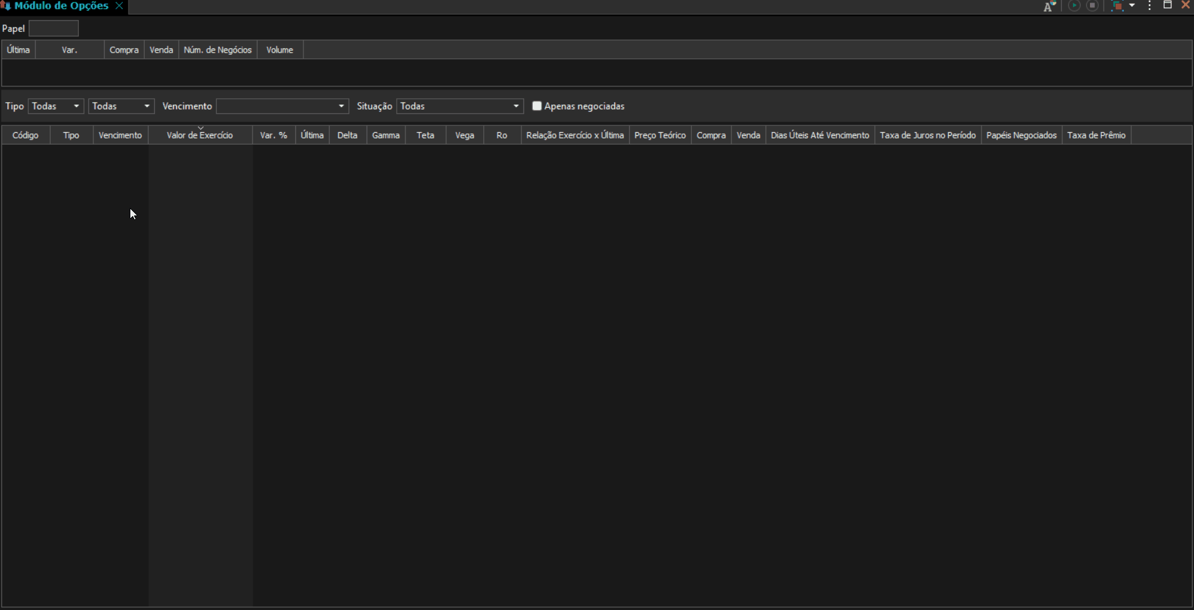Image resolution: width=1194 pixels, height=610 pixels.
Task: Click Núm. de Negócios column header
Action: pyautogui.click(x=217, y=50)
